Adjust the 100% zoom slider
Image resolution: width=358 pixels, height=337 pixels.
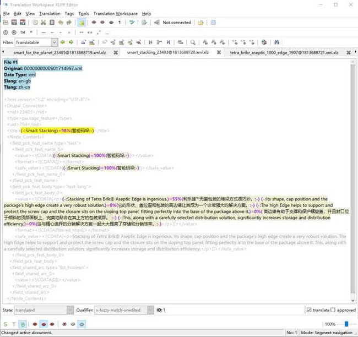click(x=347, y=324)
